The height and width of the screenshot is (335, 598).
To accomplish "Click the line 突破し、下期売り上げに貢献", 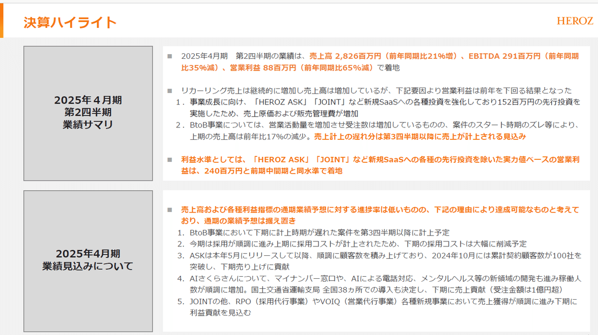I will pyautogui.click(x=239, y=267).
